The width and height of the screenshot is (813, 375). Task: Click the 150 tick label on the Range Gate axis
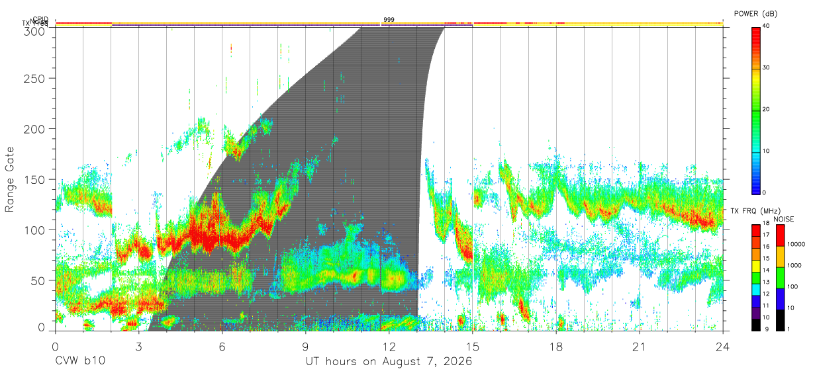tap(34, 179)
